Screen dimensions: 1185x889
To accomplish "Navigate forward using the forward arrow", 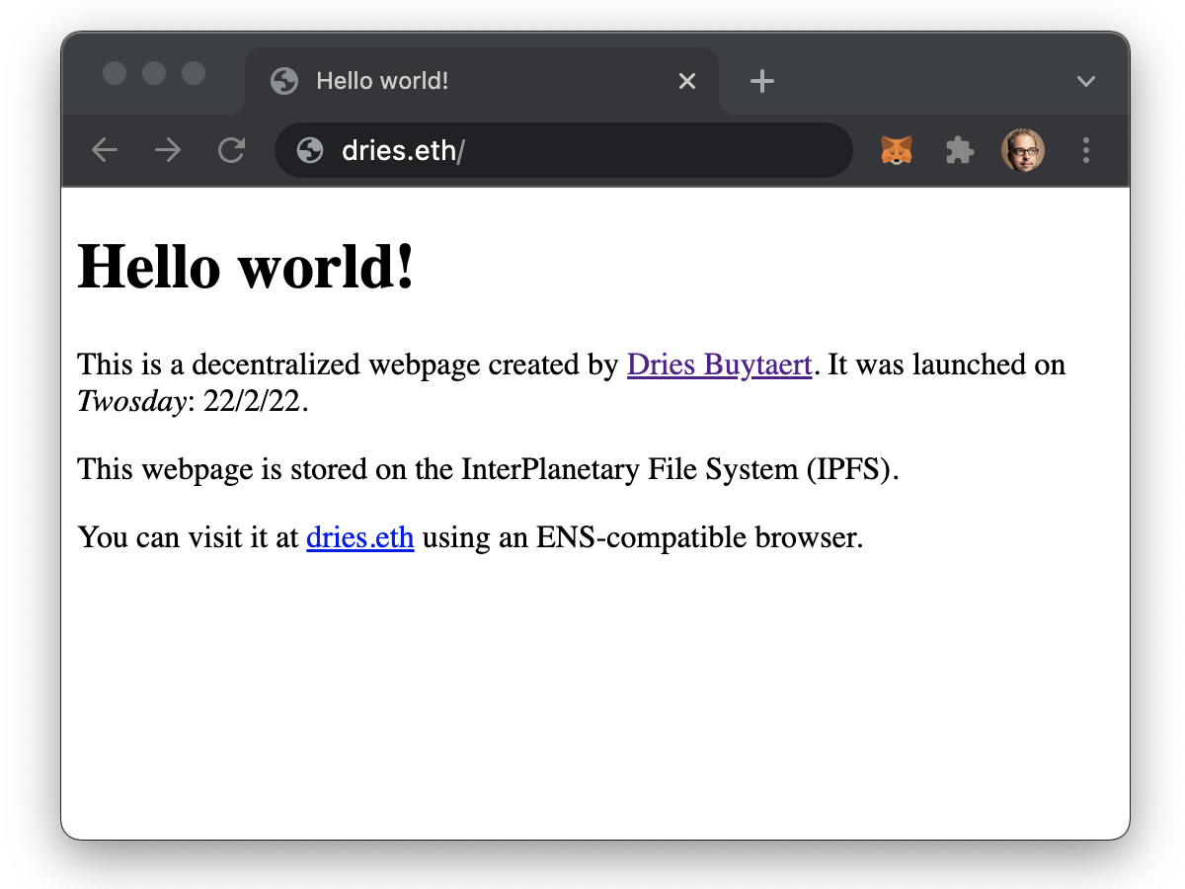I will [168, 150].
